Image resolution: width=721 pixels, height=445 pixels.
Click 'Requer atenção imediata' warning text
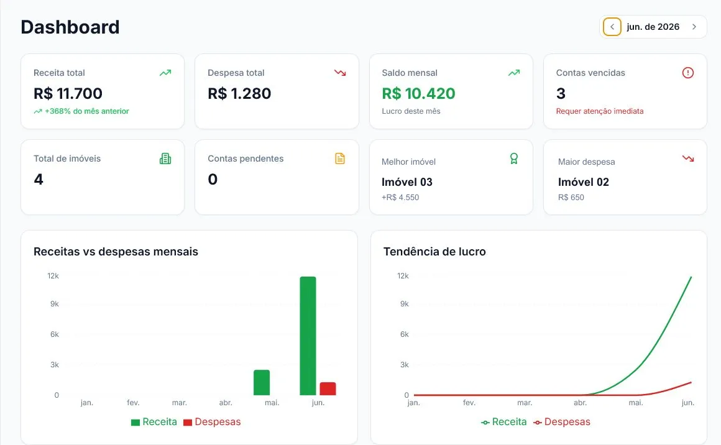[600, 111]
